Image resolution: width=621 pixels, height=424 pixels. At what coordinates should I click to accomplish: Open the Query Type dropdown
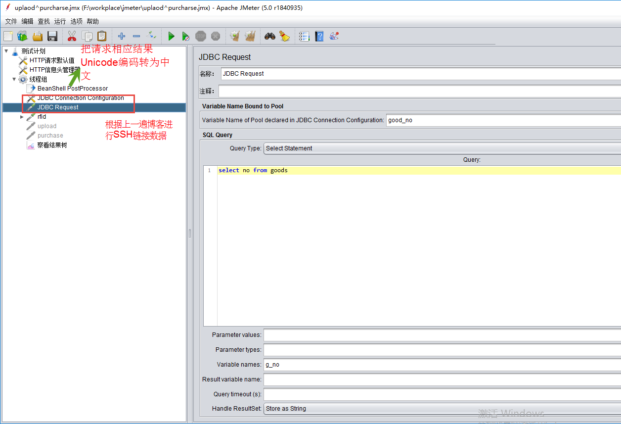(x=442, y=148)
